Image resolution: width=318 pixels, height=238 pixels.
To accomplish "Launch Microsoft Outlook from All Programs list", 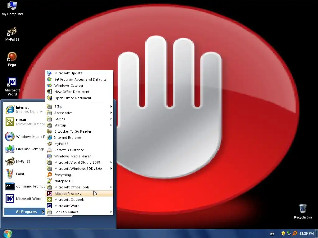I will tap(79, 200).
